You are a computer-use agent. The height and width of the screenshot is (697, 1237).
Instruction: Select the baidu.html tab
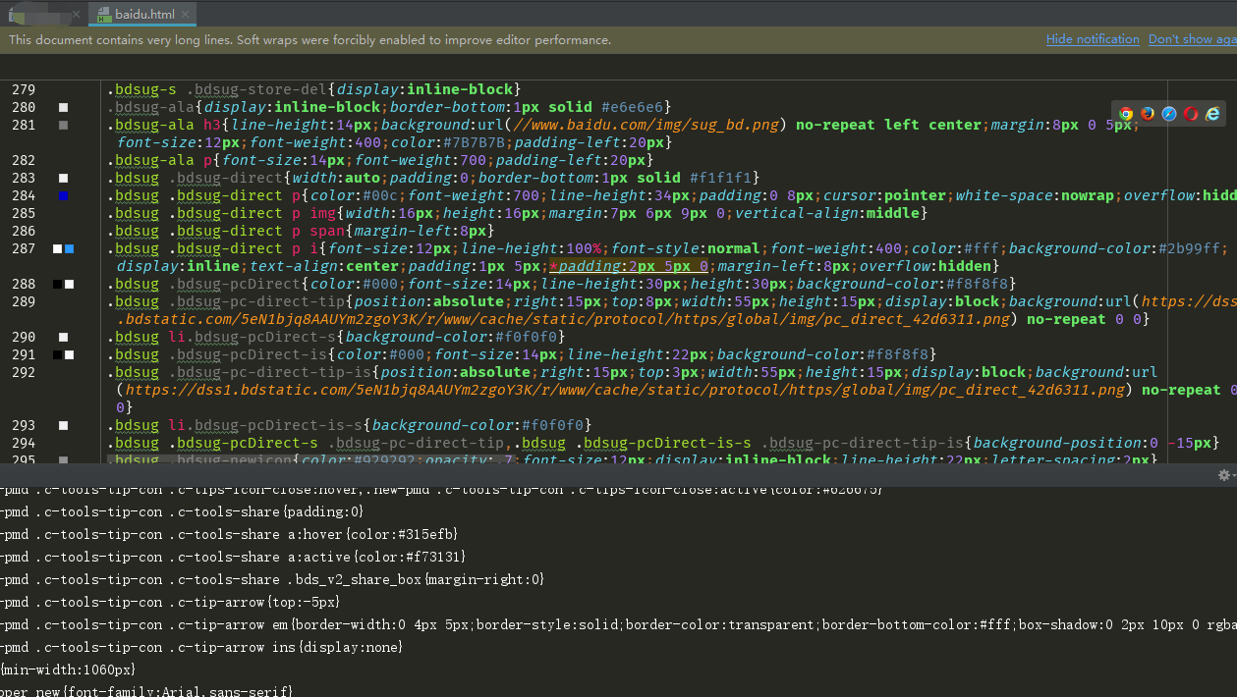pos(144,14)
